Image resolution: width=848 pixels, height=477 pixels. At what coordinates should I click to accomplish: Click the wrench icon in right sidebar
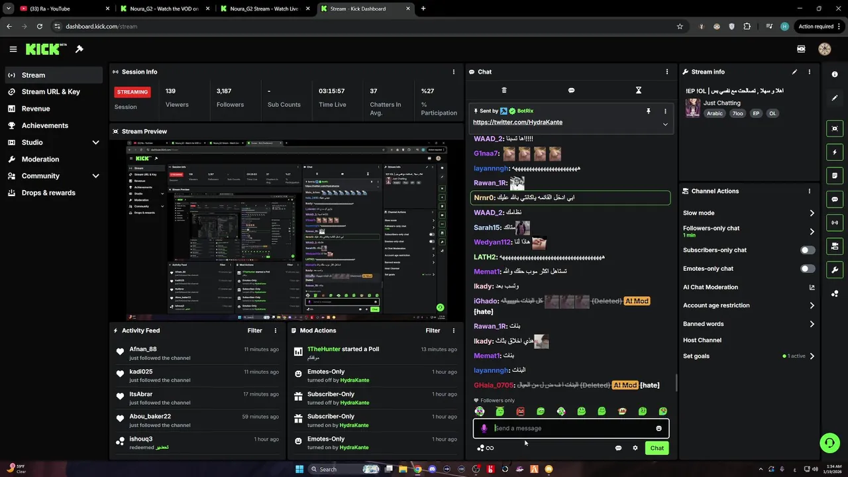click(835, 270)
